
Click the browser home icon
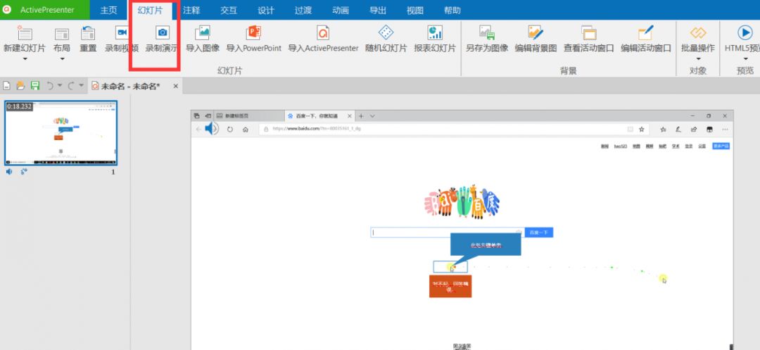[x=246, y=130]
